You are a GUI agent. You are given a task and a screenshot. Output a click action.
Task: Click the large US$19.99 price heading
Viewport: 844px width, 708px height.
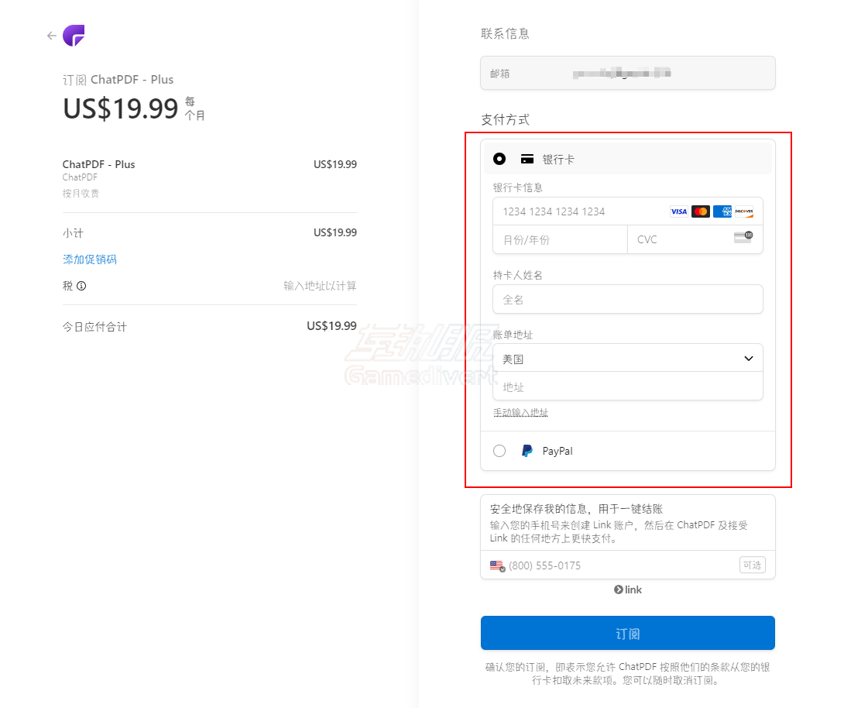tap(120, 108)
